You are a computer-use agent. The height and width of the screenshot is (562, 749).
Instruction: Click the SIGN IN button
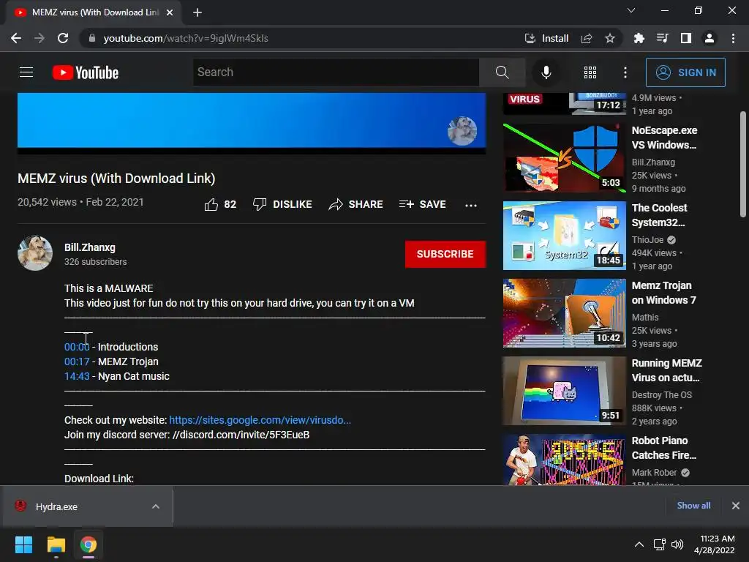685,72
